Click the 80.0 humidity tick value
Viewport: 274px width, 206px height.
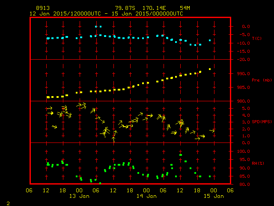(244, 184)
